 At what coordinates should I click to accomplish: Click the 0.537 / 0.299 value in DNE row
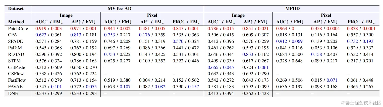coord(48,94)
